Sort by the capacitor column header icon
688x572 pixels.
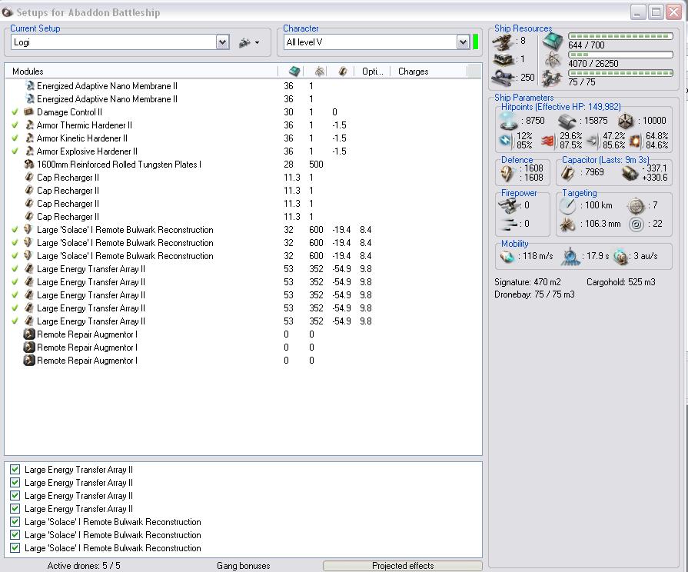pyautogui.click(x=343, y=71)
